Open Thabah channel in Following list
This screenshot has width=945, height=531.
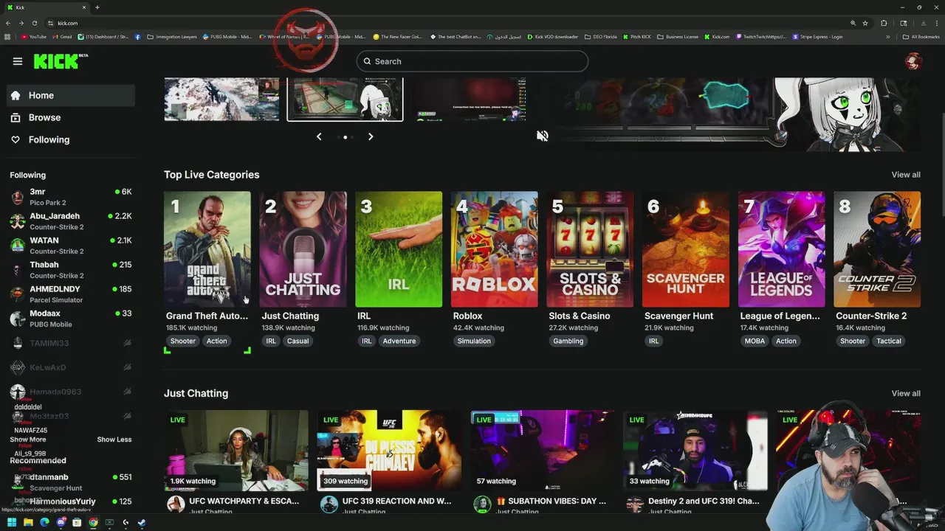[x=71, y=270]
